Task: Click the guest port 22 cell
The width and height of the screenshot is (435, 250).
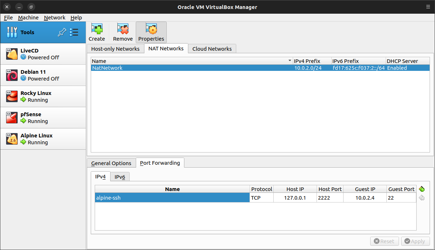Action: [401, 197]
